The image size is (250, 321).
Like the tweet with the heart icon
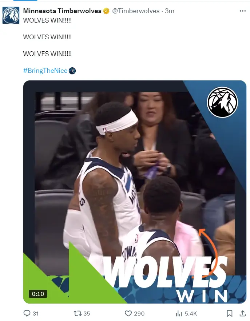point(128,313)
